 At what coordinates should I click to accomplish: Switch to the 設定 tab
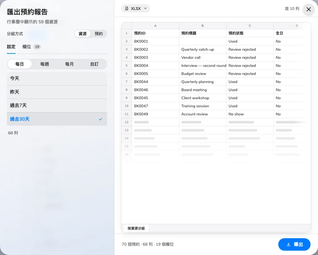tap(11, 47)
